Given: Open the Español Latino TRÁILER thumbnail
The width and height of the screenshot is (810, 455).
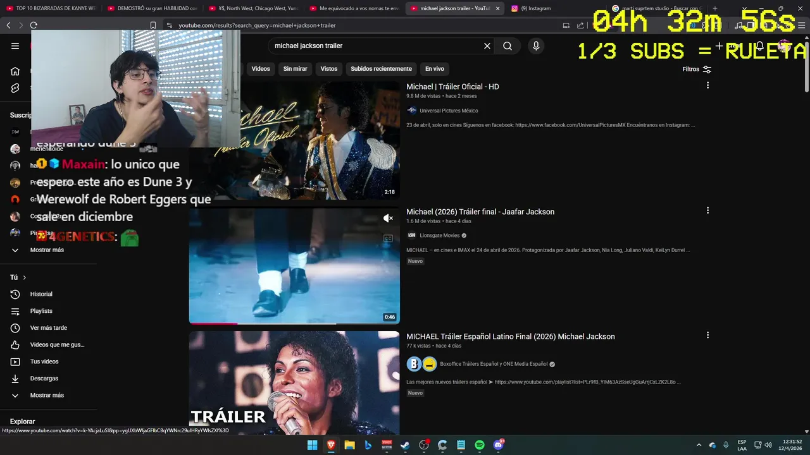Looking at the screenshot, I should pyautogui.click(x=294, y=383).
